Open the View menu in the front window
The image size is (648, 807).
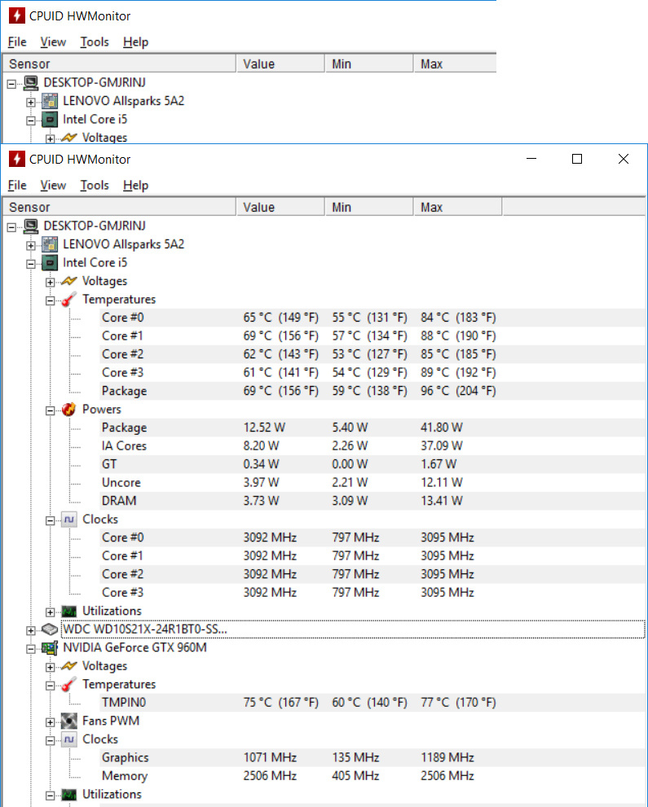[x=53, y=186]
